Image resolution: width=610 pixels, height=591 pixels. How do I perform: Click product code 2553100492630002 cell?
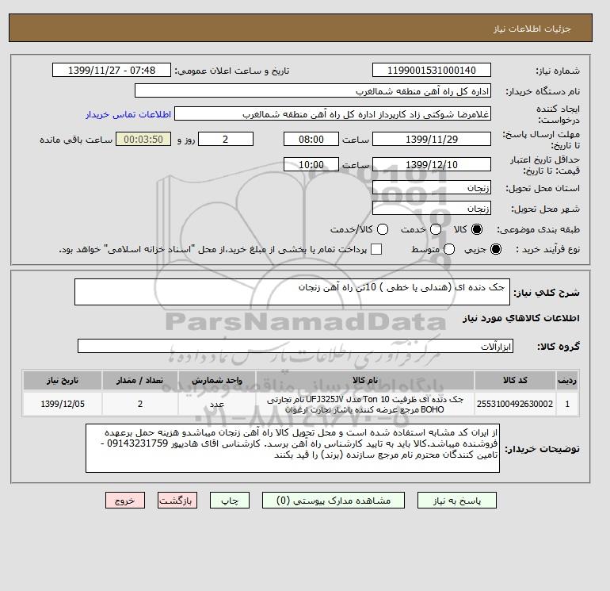(x=515, y=405)
